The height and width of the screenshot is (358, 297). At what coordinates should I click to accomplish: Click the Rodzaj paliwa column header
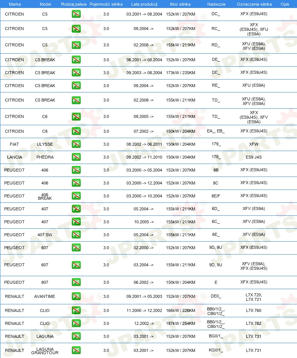coord(74,4)
